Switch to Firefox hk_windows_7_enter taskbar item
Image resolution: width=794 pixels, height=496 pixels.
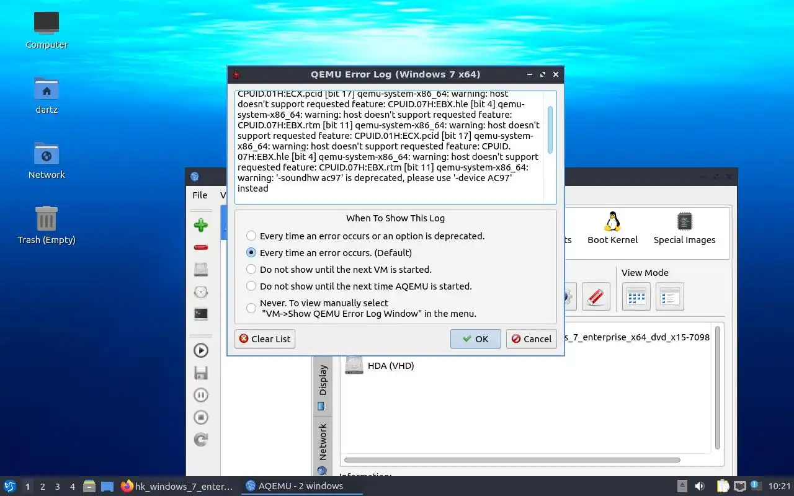pyautogui.click(x=177, y=486)
